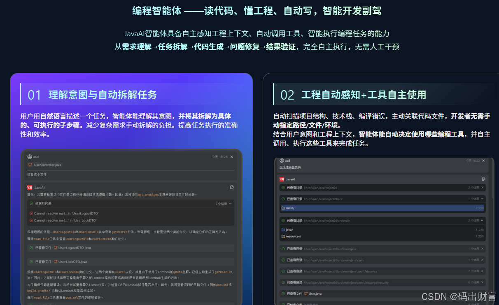Click check icon for src\main directory row
This screenshot has width=499, height=305.
[x=283, y=221]
